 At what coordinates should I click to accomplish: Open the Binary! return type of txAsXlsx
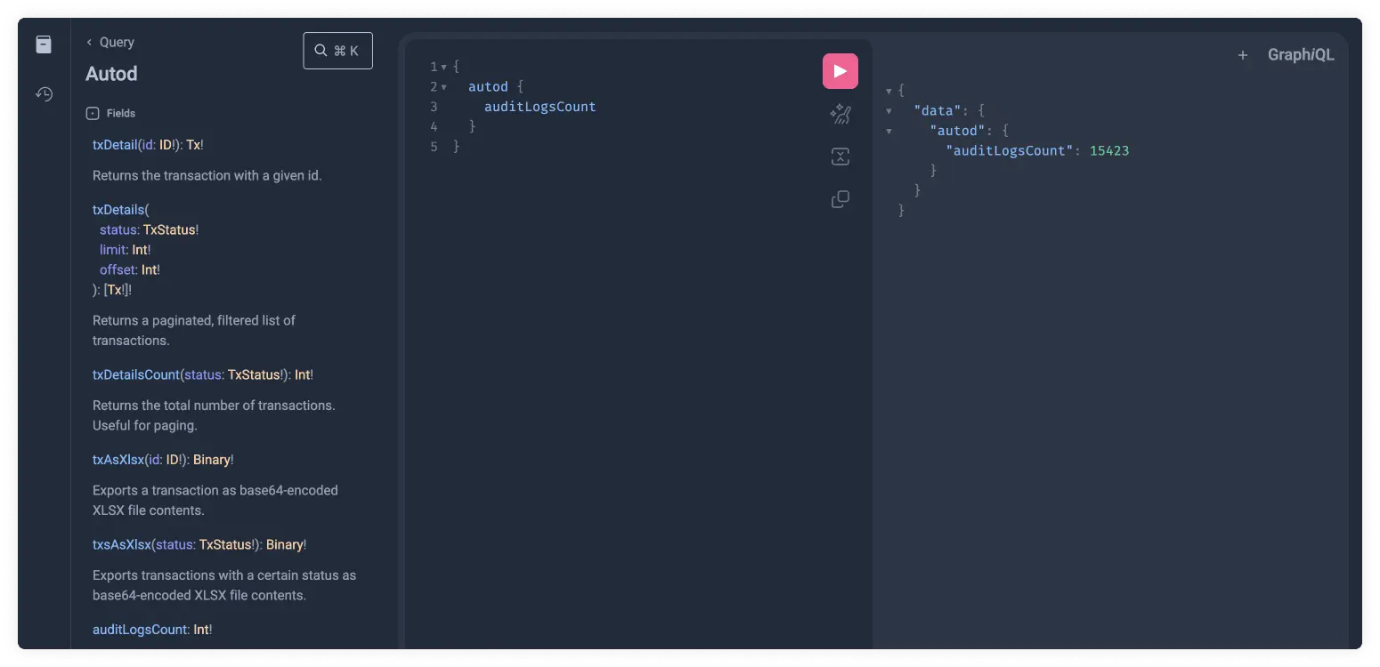pyautogui.click(x=211, y=459)
